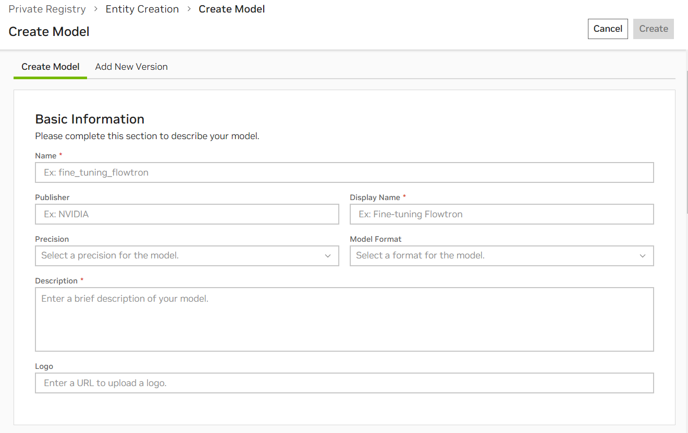Select the Display Name input field
This screenshot has height=433, width=688.
501,214
